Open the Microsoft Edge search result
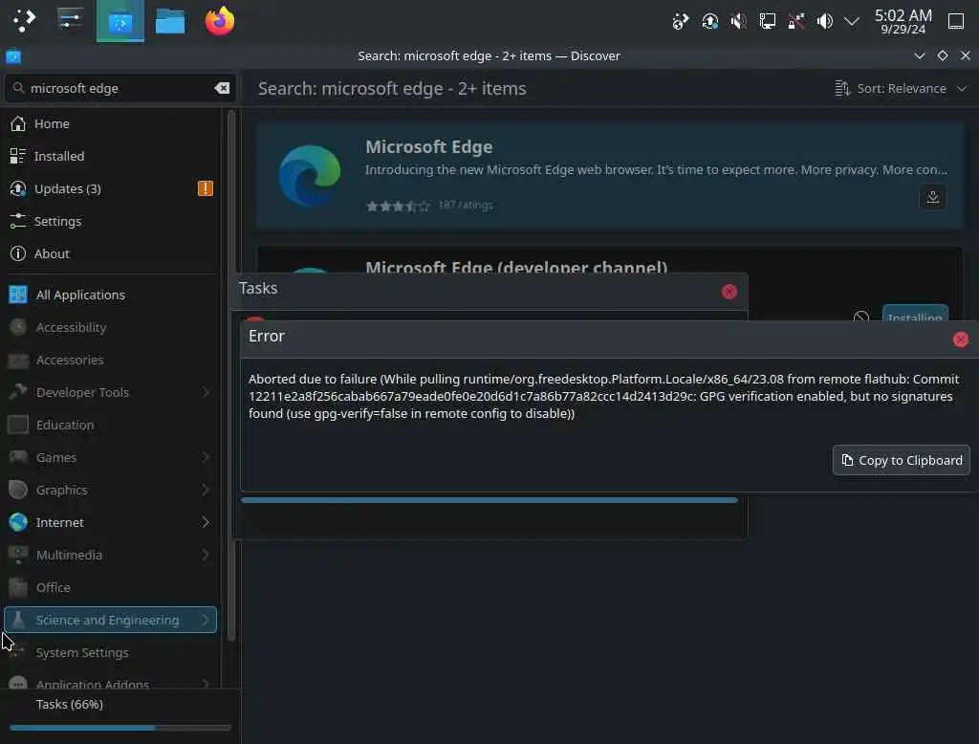The image size is (979, 744). [x=609, y=176]
